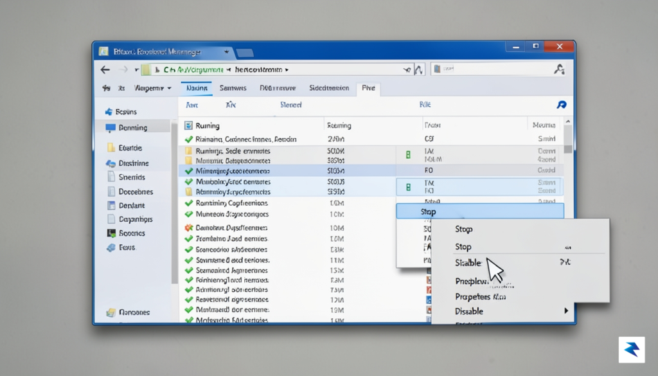Click the folder icon of 'Rbnmnioy' row
The image size is (658, 376).
[x=189, y=192]
